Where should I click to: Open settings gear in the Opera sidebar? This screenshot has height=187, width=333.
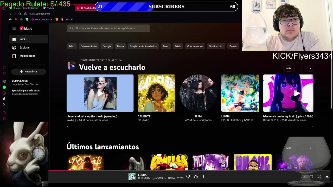(x=4, y=119)
